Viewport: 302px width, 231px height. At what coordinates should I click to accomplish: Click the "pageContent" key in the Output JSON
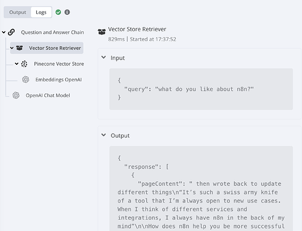point(160,184)
